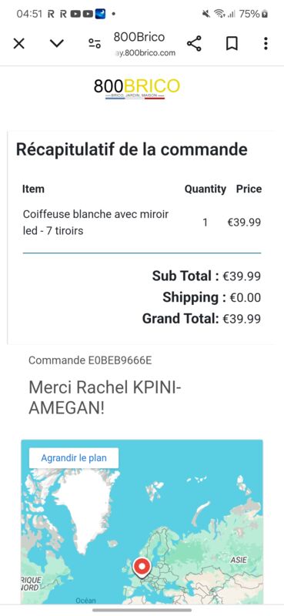Tap the 800Brico page title
Viewport: 284px width, 616px height.
click(x=139, y=37)
